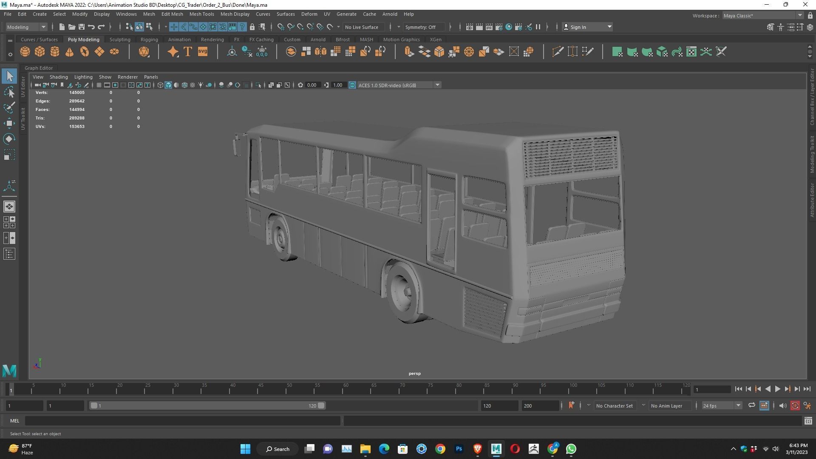816x459 pixels.
Task: Open the Outliner layout icon
Action: click(x=9, y=254)
